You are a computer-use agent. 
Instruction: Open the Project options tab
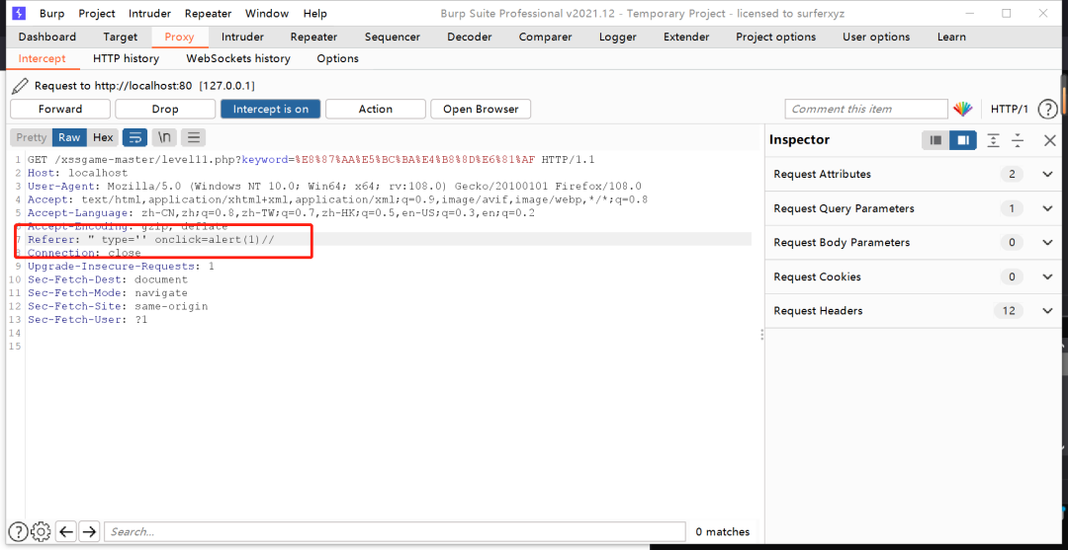click(x=775, y=37)
